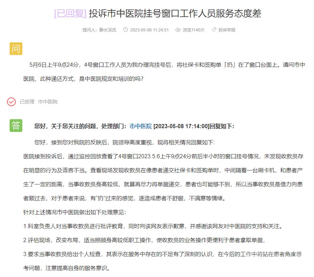Viewport: 314px width, 277px height.
Task: Open the 投诉举报 report link
Action: (227, 30)
